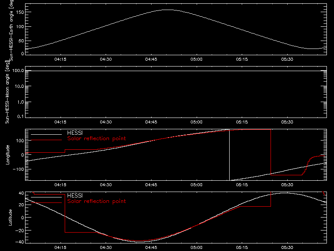Select the -20 tick label in Latitude plot
The width and height of the screenshot is (334, 251).
(20, 231)
